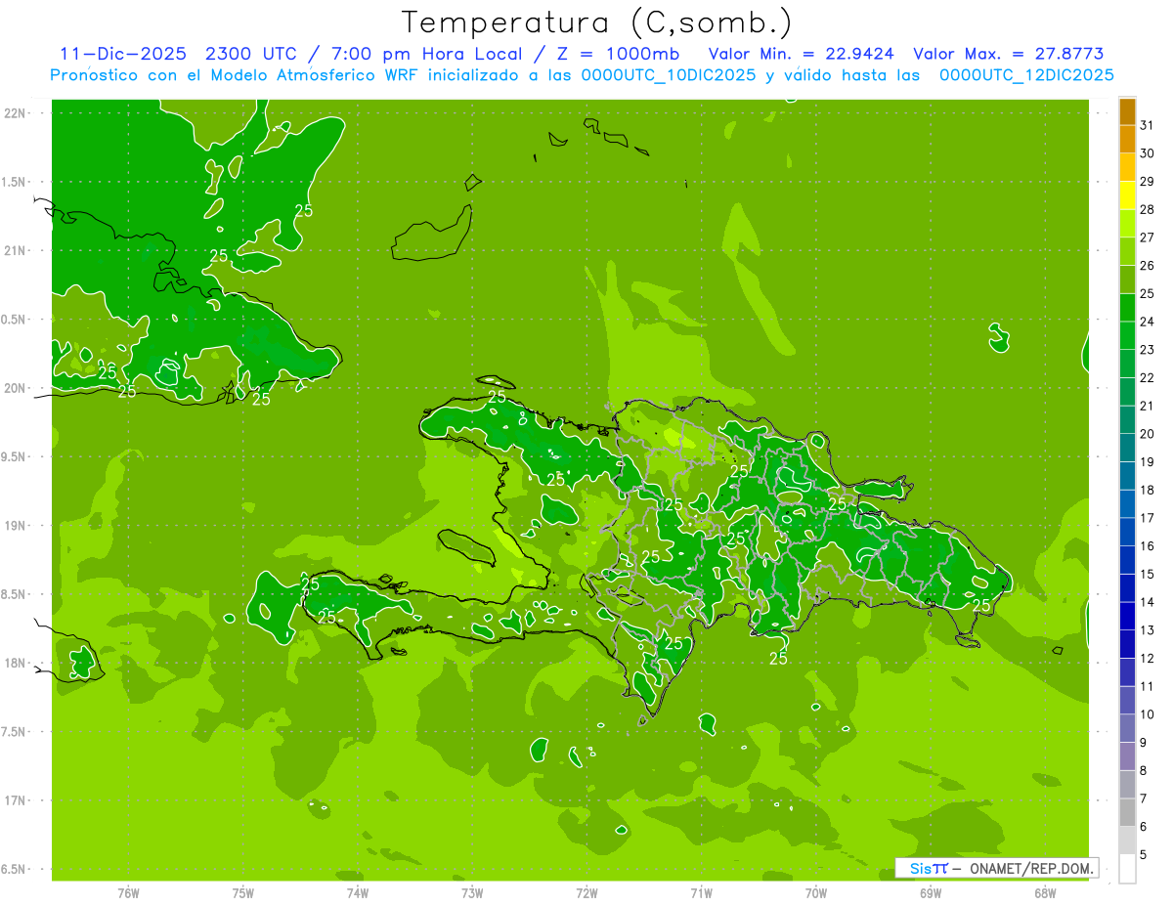Click the white swatch at the color scale bottom
1173x906 pixels.
coord(1127,869)
